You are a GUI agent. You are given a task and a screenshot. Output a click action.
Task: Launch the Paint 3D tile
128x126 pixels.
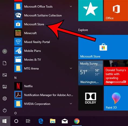[x=116, y=98]
